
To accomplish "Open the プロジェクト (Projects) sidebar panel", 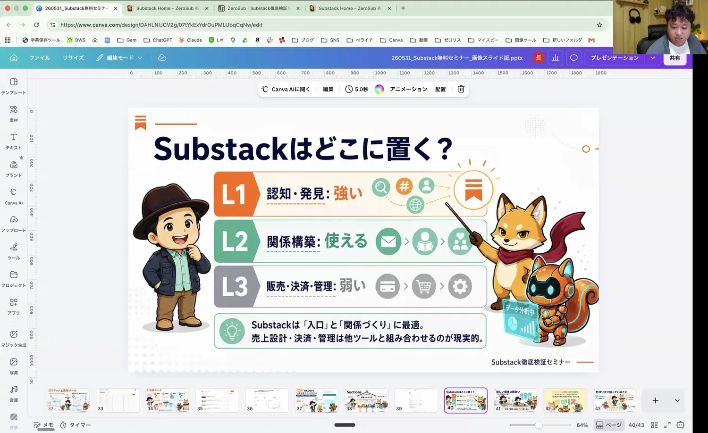I will [x=14, y=279].
